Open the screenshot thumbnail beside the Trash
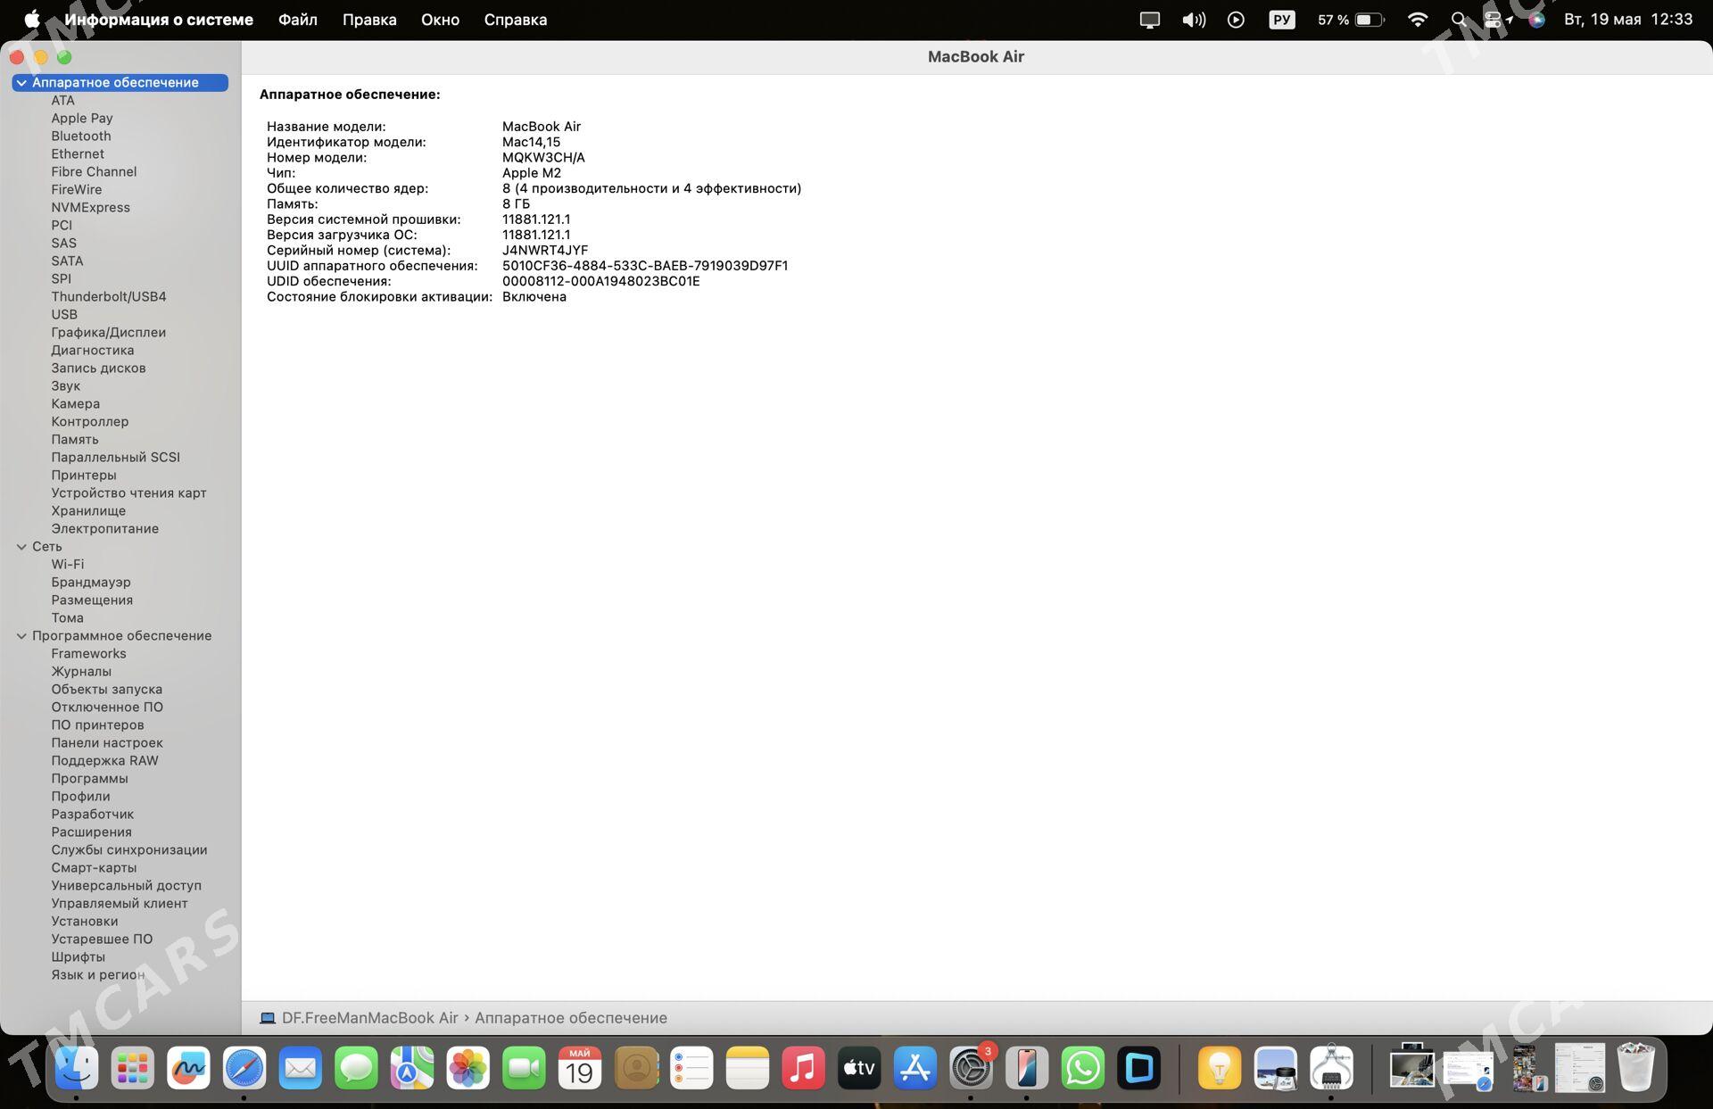Screen dimensions: 1713x1109 click(x=1580, y=1067)
